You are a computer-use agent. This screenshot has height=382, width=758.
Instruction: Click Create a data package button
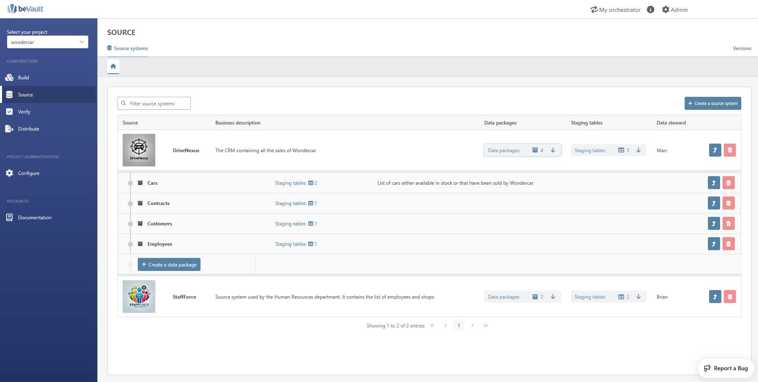169,264
